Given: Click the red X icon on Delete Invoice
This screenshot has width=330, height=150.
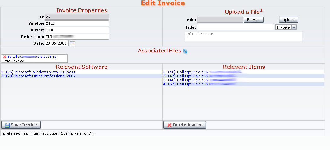Looking at the screenshot, I should [x=169, y=125].
